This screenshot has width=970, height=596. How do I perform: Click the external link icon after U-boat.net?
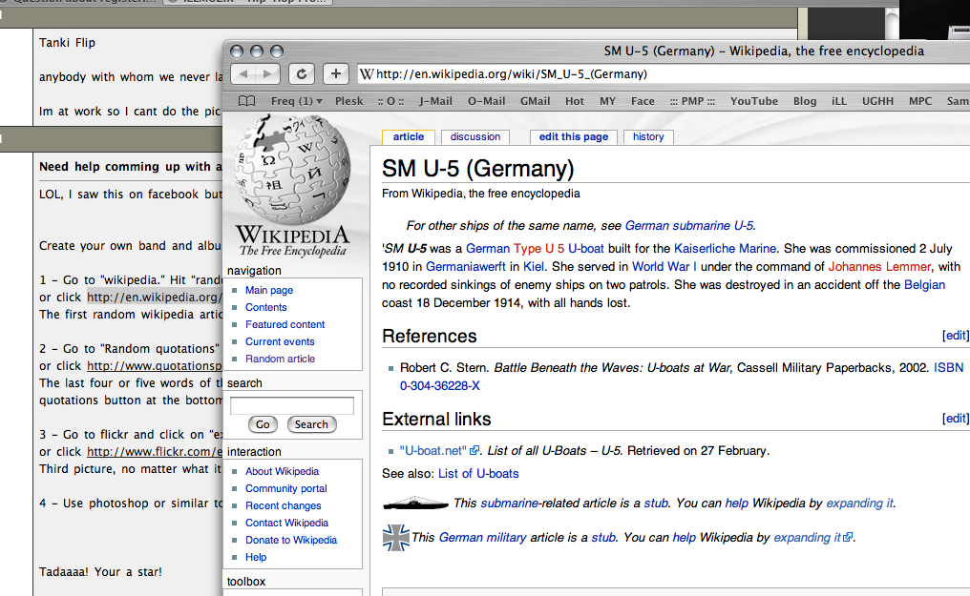(x=474, y=451)
